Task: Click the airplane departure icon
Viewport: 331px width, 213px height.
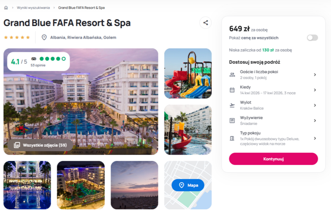Action: coord(232,105)
